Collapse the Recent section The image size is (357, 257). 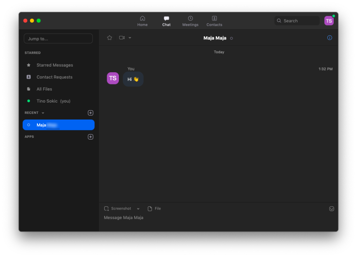43,113
